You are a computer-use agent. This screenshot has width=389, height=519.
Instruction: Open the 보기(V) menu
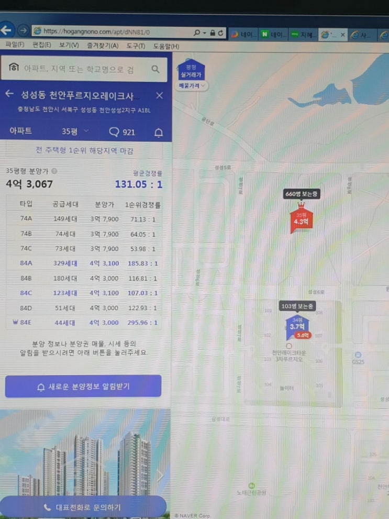click(x=69, y=45)
